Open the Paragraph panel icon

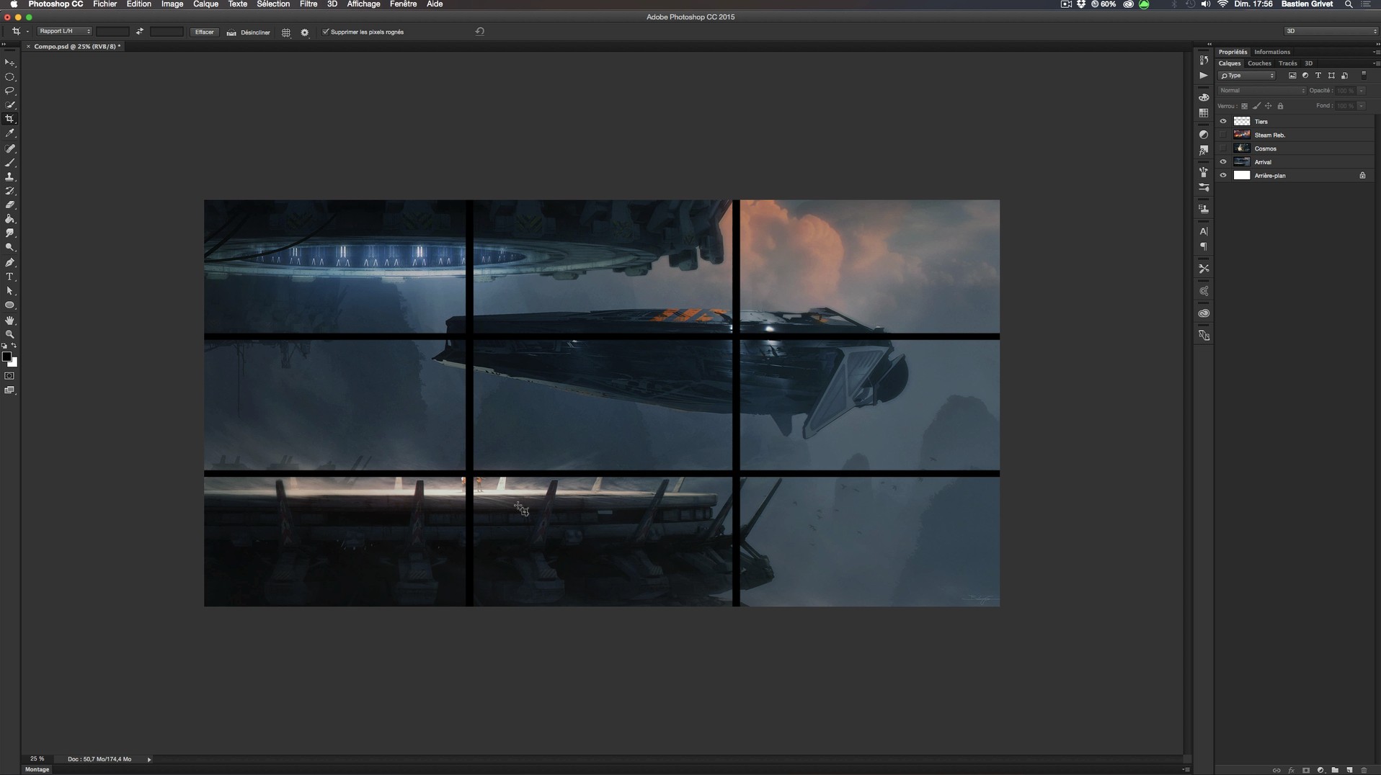pyautogui.click(x=1204, y=247)
